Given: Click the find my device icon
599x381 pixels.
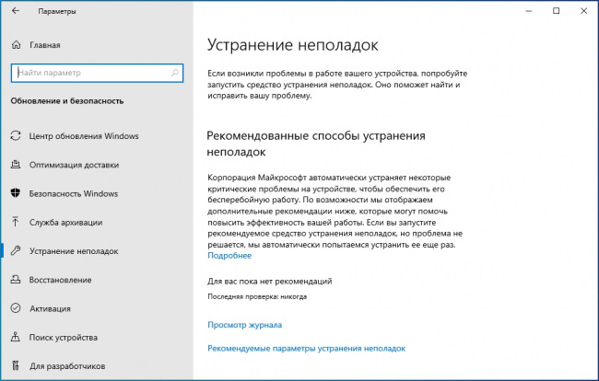Looking at the screenshot, I should (x=16, y=337).
